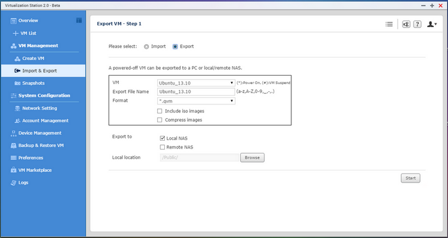Click the Device Management icon
The image size is (448, 238).
(13, 133)
